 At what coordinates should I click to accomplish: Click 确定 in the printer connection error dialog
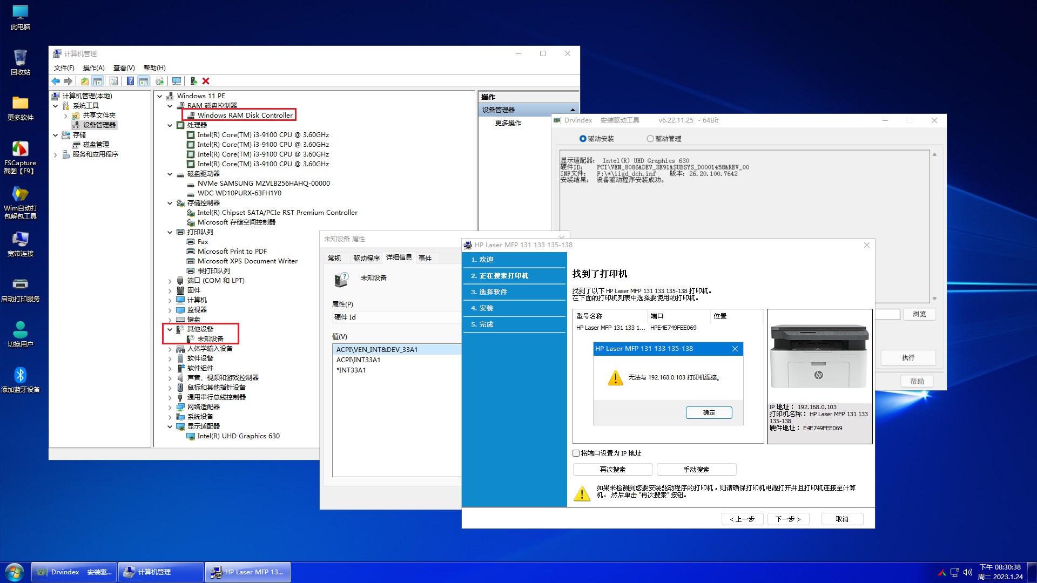point(709,412)
